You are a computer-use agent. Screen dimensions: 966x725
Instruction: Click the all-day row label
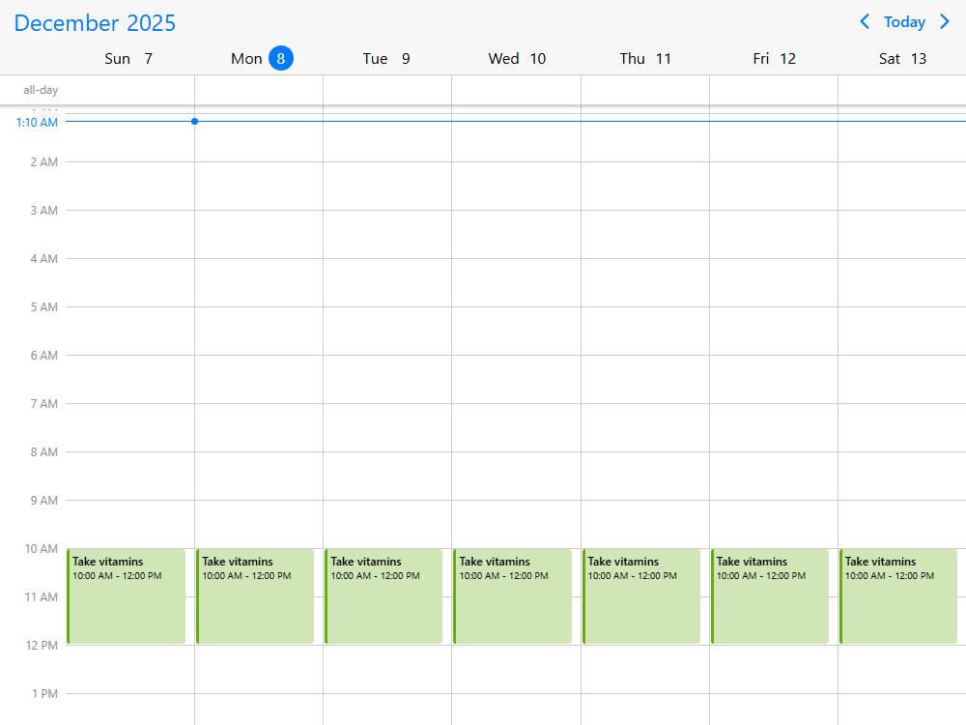coord(41,90)
